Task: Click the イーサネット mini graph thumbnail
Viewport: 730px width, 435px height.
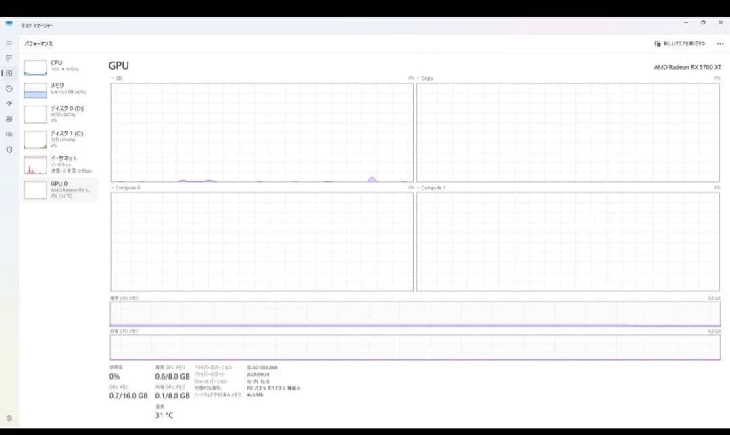Action: 35,165
